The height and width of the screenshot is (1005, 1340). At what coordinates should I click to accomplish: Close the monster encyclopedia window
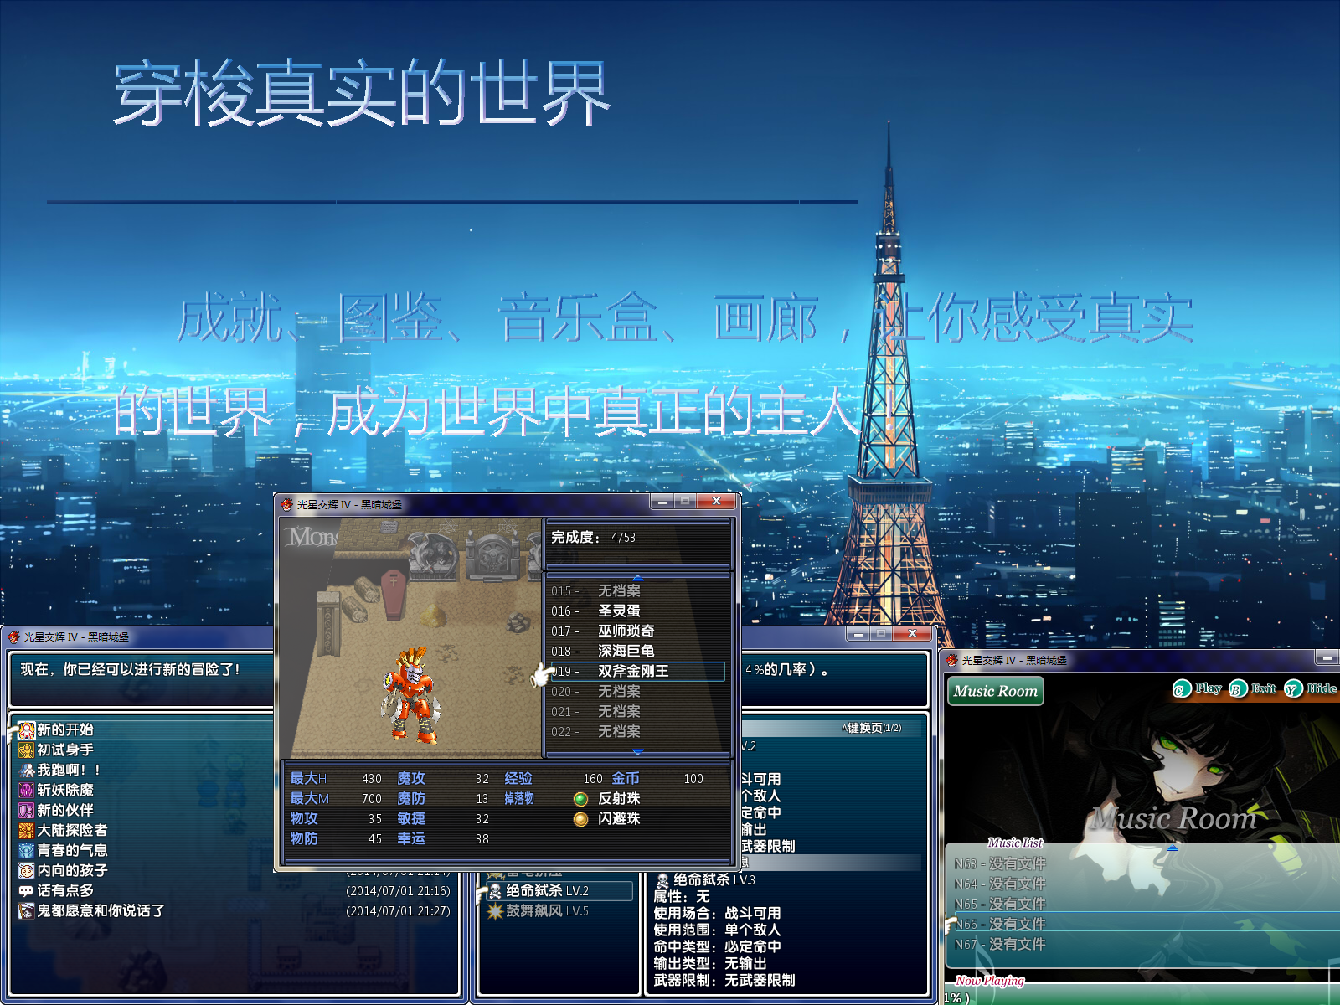point(716,502)
